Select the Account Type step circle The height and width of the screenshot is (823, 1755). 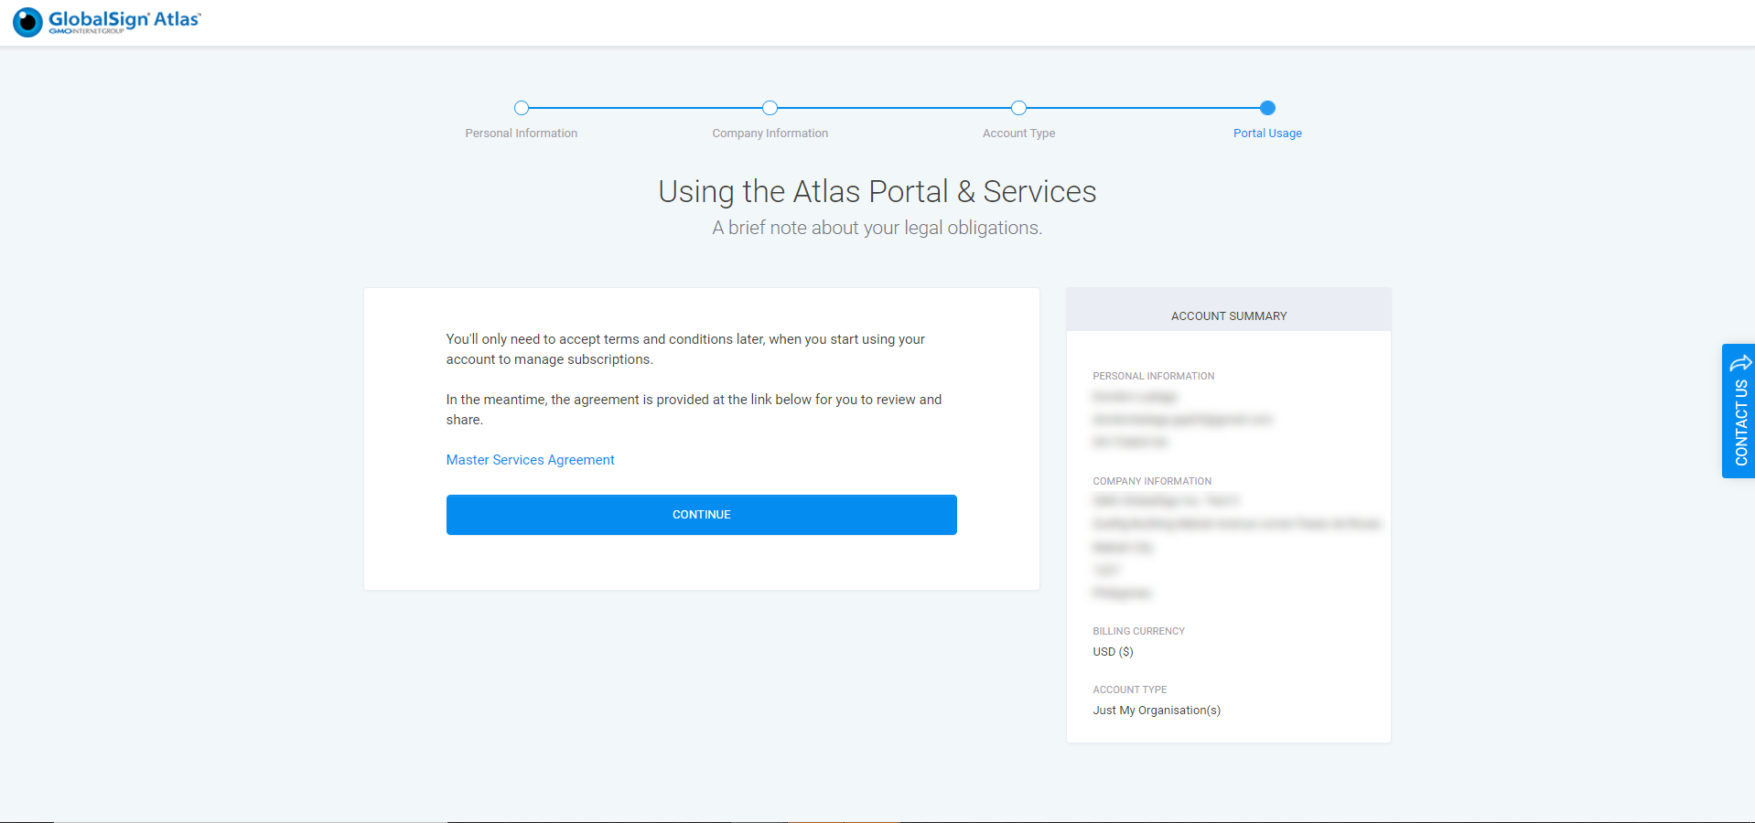click(1018, 108)
